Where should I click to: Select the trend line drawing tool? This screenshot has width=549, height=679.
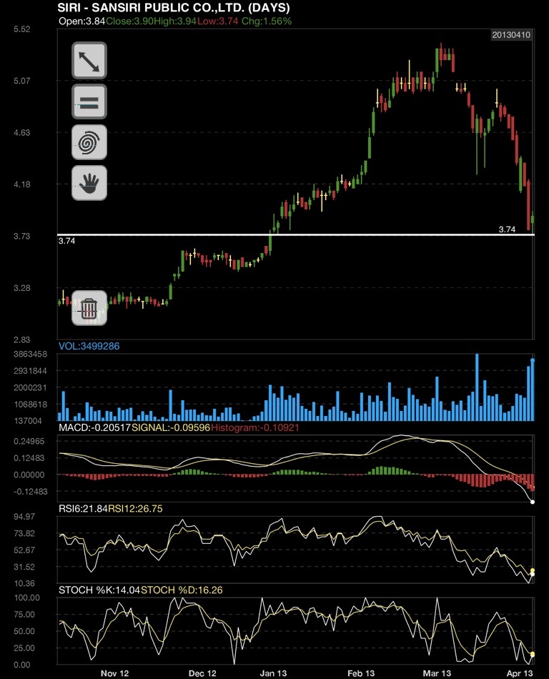pyautogui.click(x=89, y=61)
